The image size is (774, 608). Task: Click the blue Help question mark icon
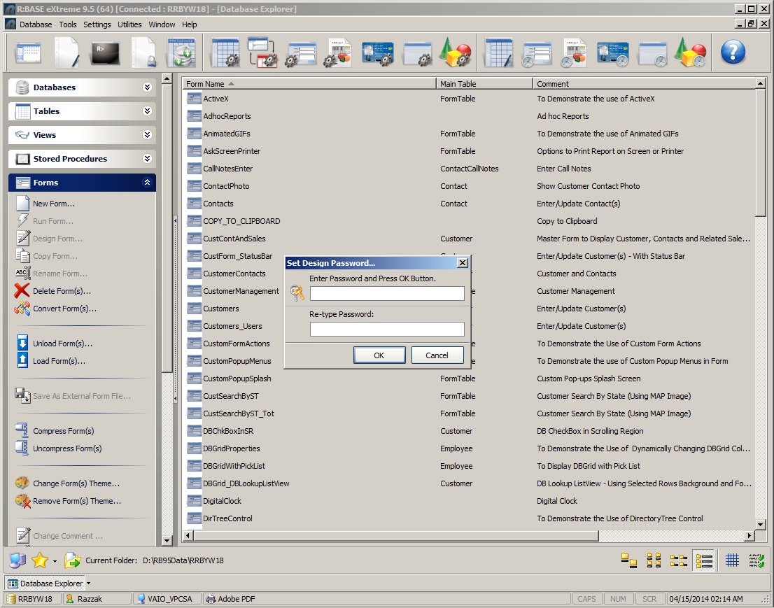pyautogui.click(x=733, y=52)
